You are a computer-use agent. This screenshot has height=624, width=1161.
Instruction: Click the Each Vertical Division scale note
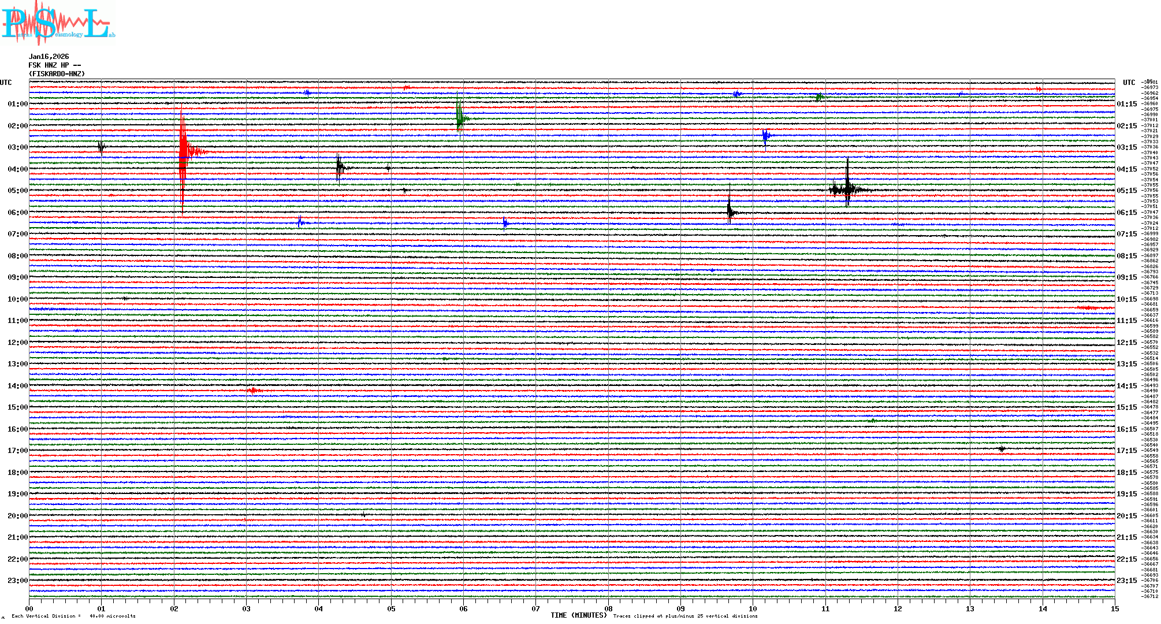pyautogui.click(x=73, y=616)
